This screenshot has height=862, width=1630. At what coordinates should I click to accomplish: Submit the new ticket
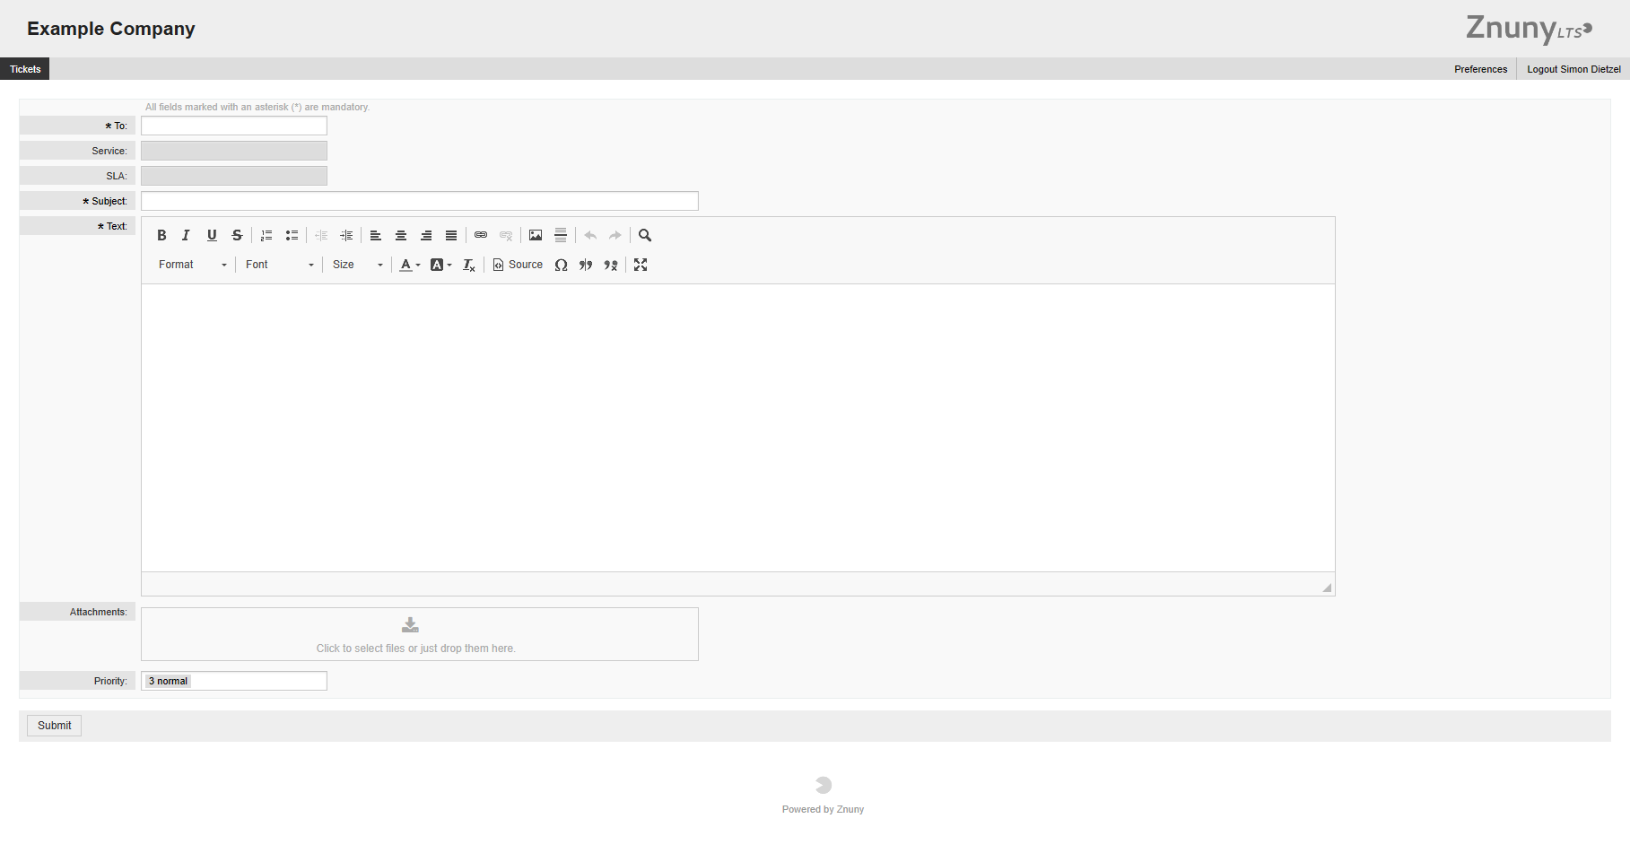54,726
